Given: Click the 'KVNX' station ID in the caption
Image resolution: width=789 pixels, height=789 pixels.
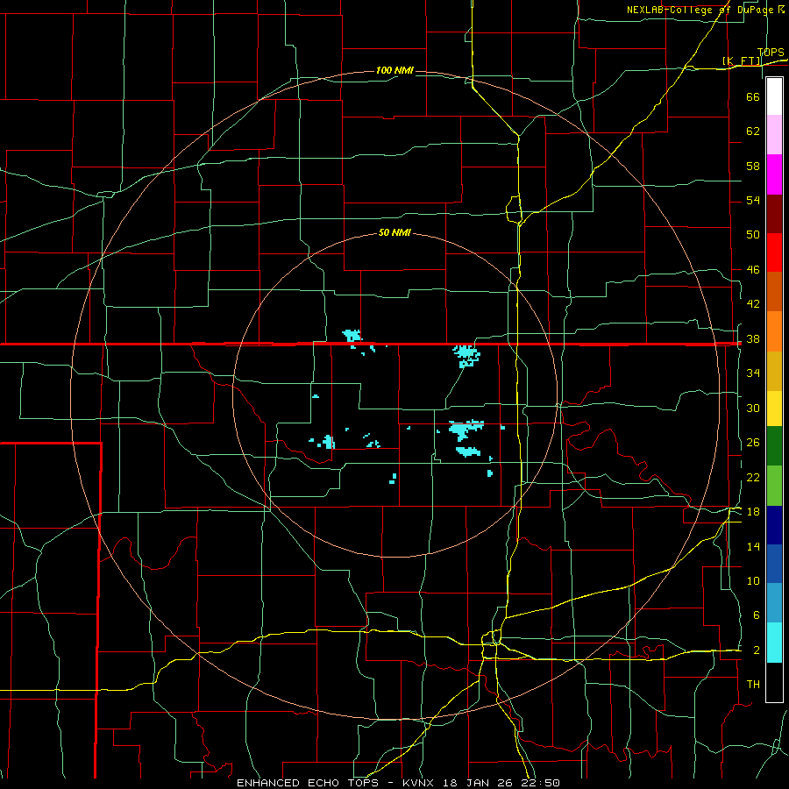Looking at the screenshot, I should (419, 783).
